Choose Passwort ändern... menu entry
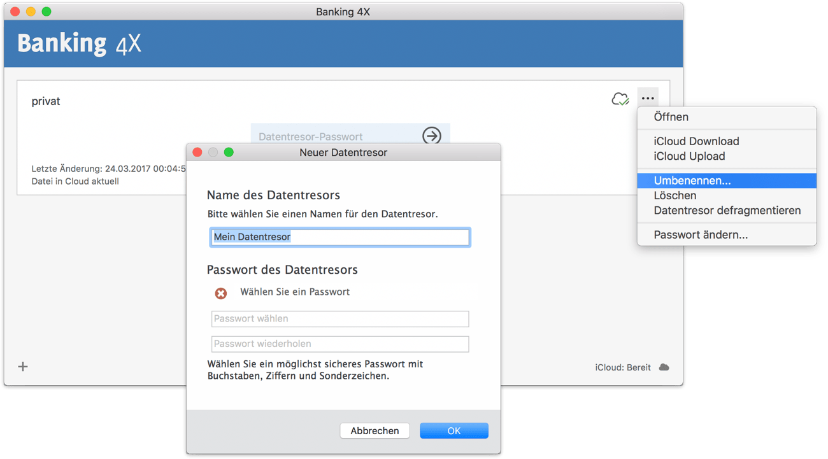This screenshot has width=828, height=459. [x=727, y=235]
